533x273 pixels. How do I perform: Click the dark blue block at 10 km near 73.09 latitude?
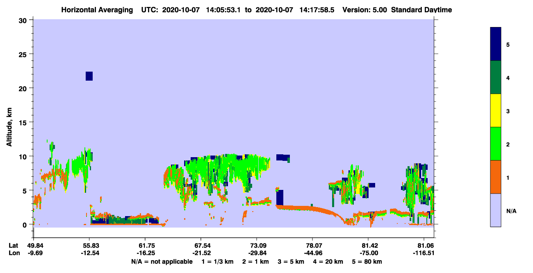pos(283,158)
